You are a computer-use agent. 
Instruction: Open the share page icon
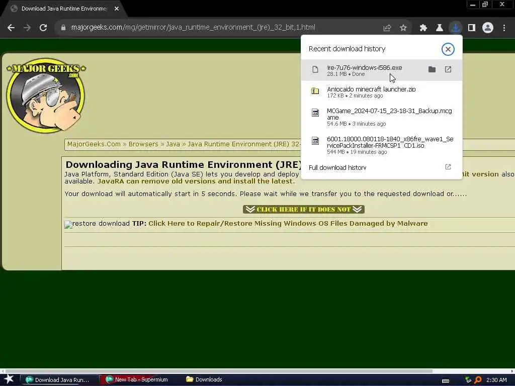pos(387,28)
